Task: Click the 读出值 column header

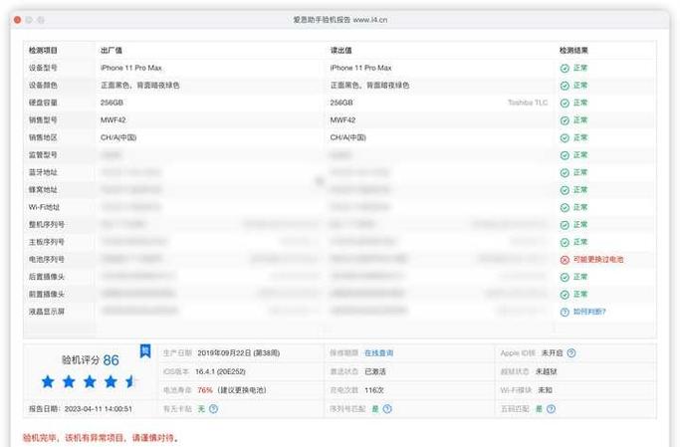Action: (x=340, y=51)
